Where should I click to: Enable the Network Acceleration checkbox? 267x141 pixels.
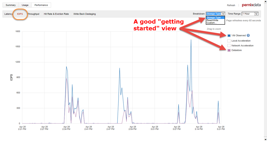pyautogui.click(x=229, y=46)
